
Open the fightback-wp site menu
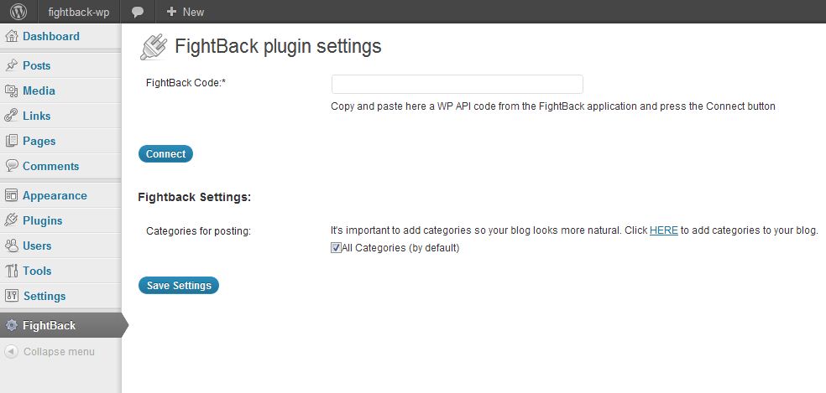click(79, 12)
